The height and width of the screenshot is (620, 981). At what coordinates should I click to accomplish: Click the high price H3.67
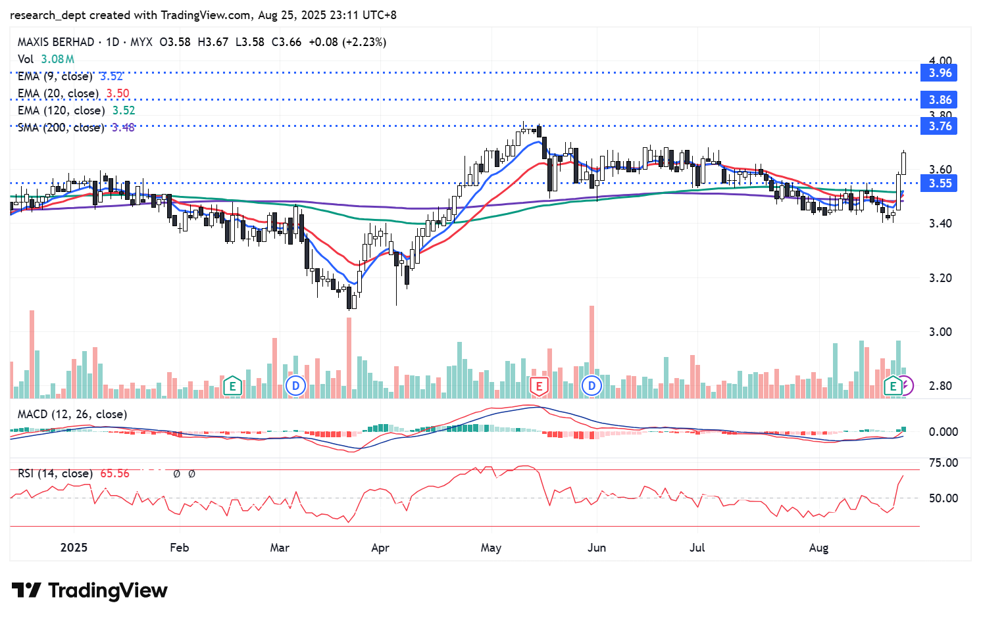pyautogui.click(x=213, y=42)
